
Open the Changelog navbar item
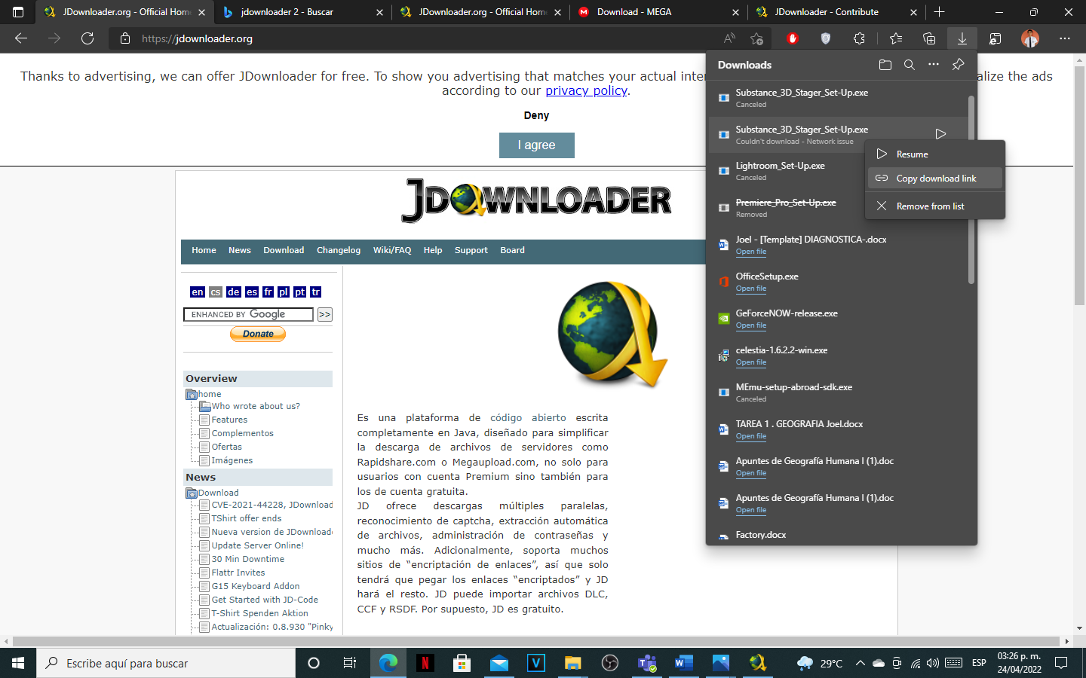[x=339, y=250]
